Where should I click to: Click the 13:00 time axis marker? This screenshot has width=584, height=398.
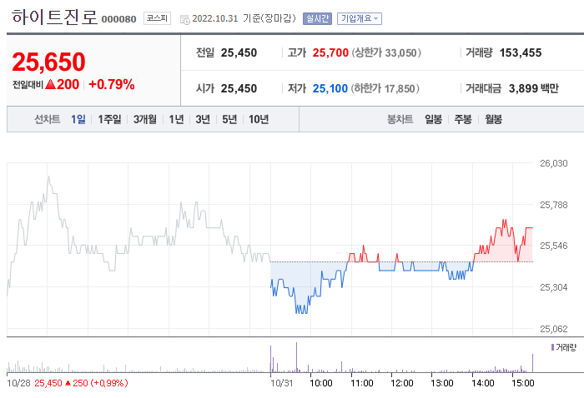coord(442,383)
